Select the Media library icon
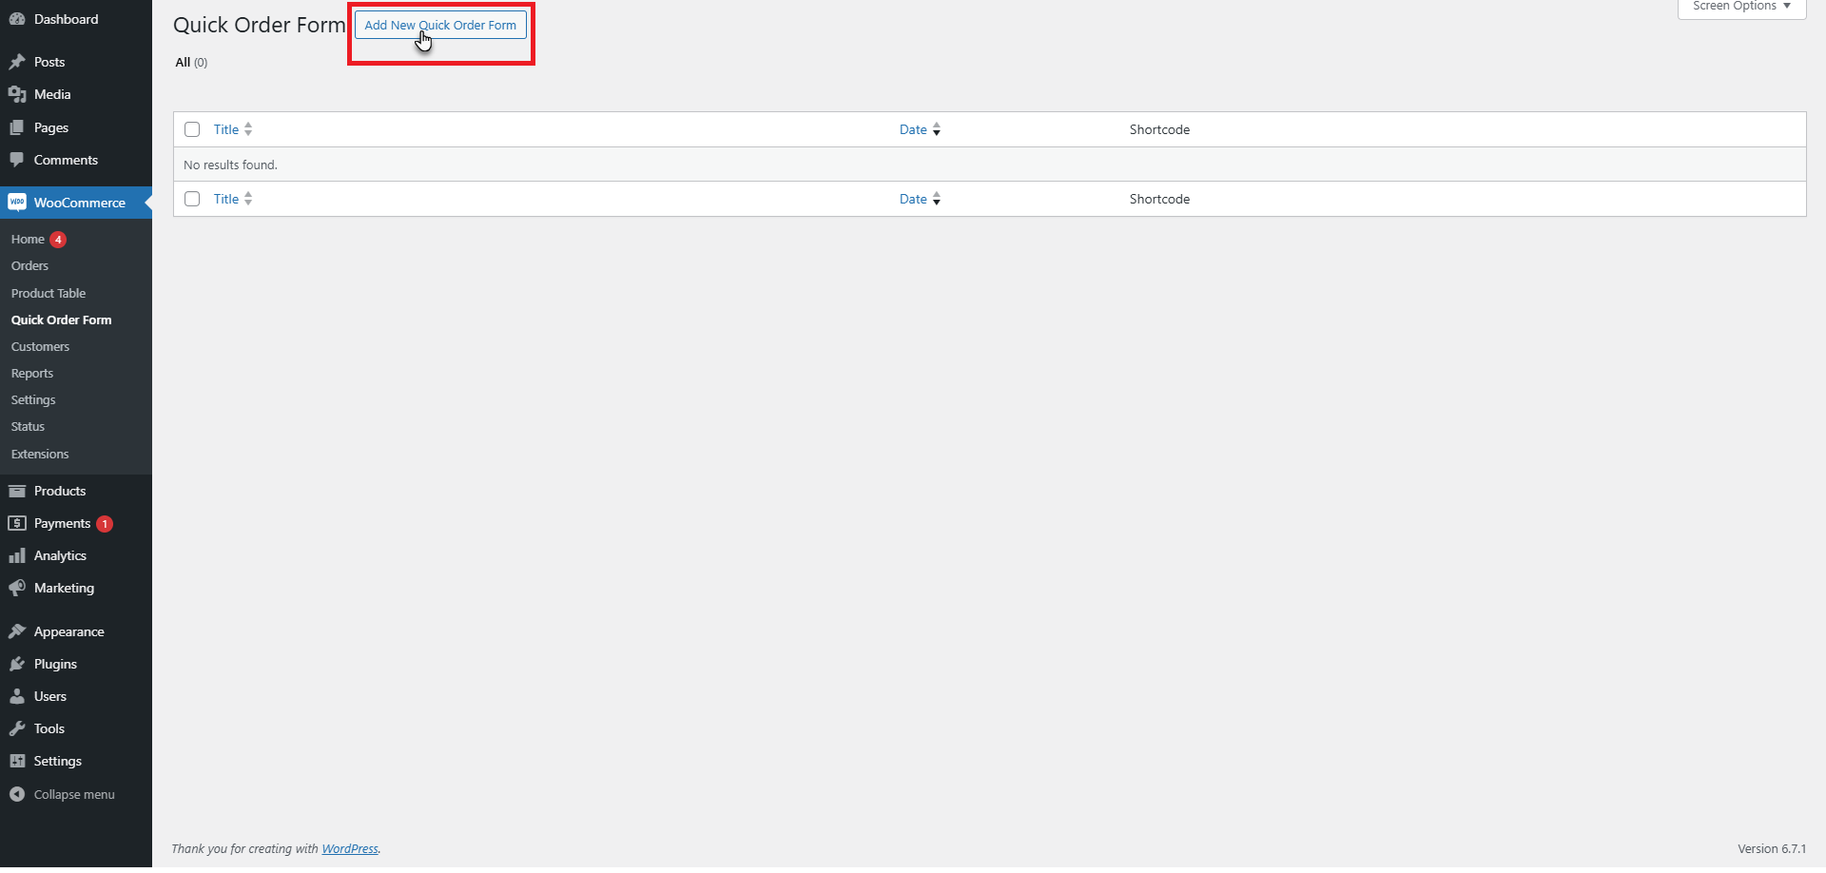1826x873 pixels. coord(17,93)
